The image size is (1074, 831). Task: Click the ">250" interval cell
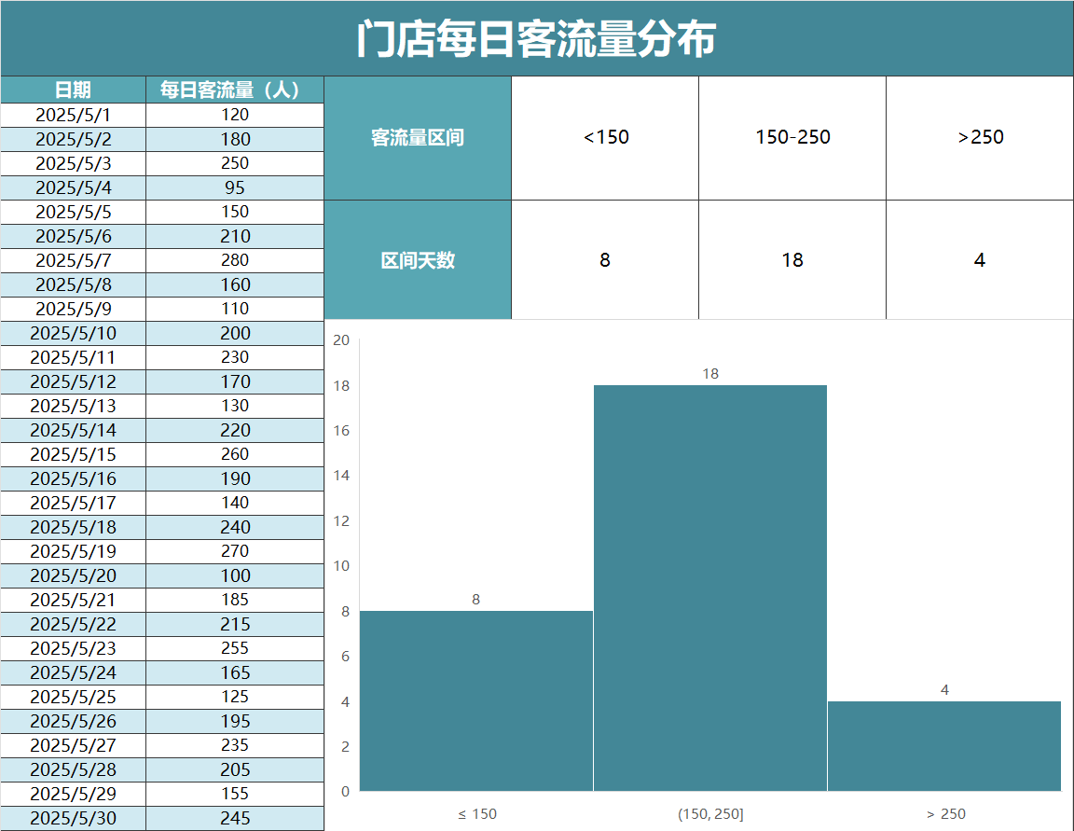980,138
